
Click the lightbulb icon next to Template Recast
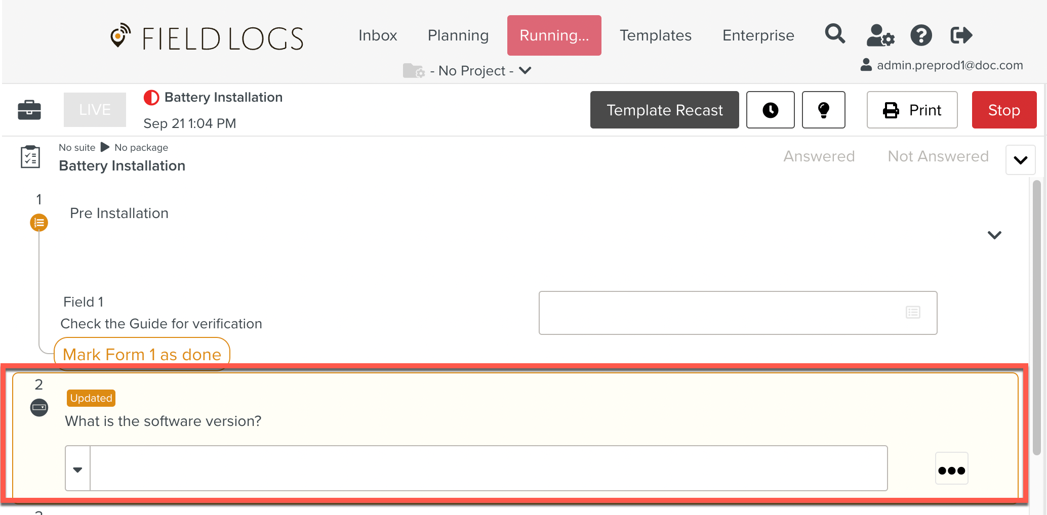pos(824,109)
